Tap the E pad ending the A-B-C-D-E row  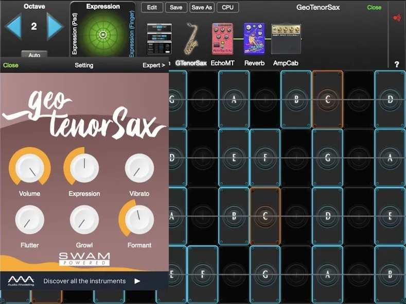390,216
